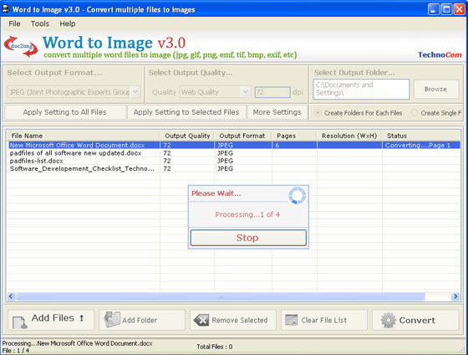Screen dimensions: 468x355
Task: Click the Add Files document icon
Action: [x=20, y=322]
